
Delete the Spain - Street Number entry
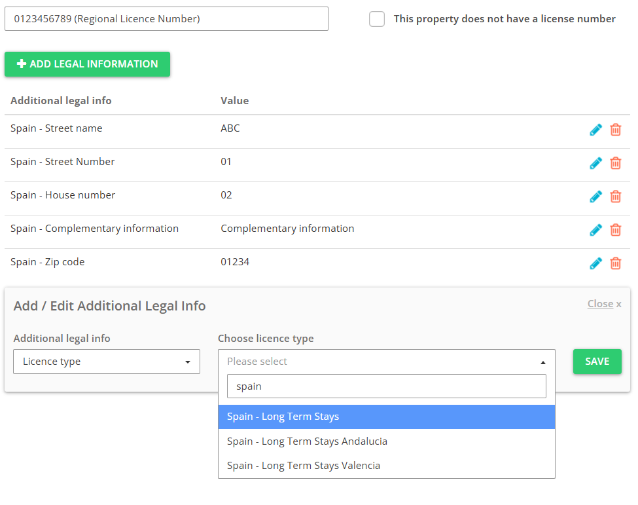point(616,163)
